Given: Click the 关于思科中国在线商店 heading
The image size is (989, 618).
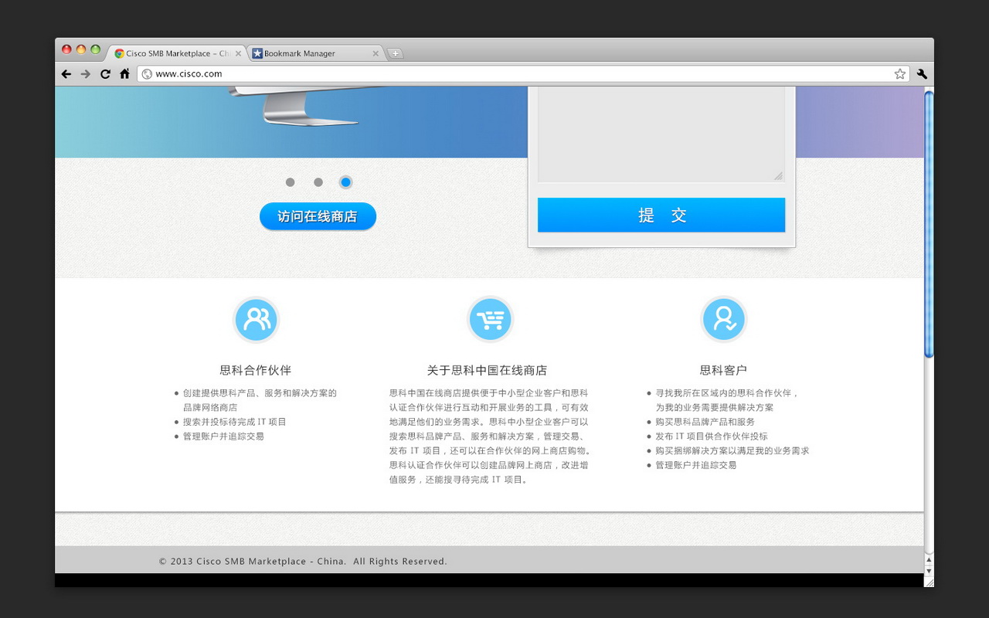Looking at the screenshot, I should pyautogui.click(x=487, y=370).
